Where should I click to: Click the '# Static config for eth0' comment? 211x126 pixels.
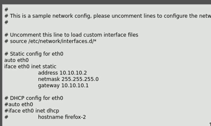(34, 54)
